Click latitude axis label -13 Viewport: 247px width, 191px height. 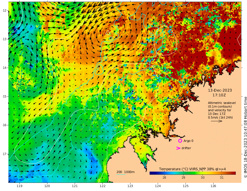[4, 39]
